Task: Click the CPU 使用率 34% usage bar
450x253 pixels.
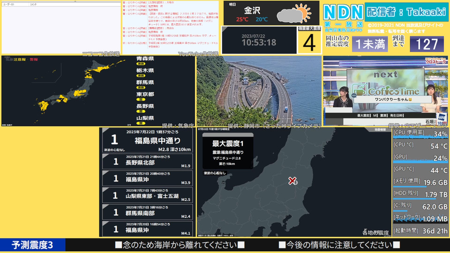Action: (420, 134)
